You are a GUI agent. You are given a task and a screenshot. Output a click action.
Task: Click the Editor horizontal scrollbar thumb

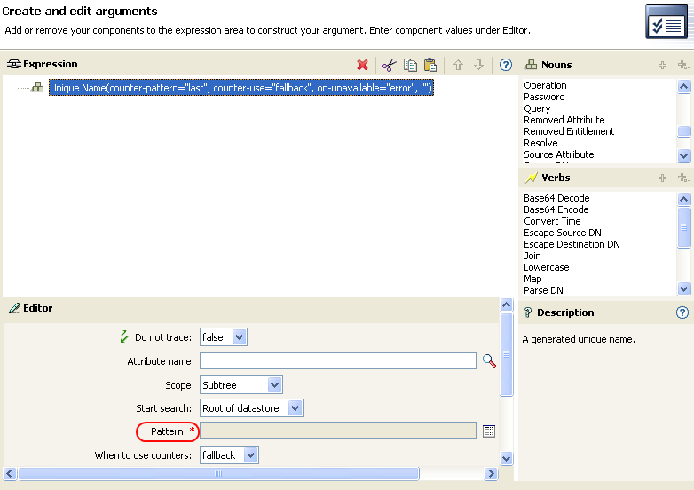coord(218,474)
